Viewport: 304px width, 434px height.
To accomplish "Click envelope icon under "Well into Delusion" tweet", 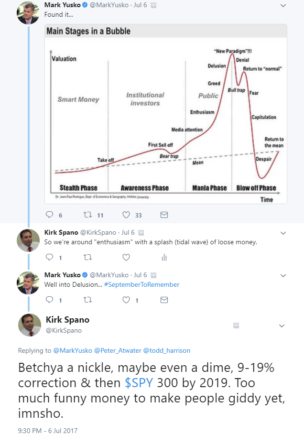I will coord(164,300).
